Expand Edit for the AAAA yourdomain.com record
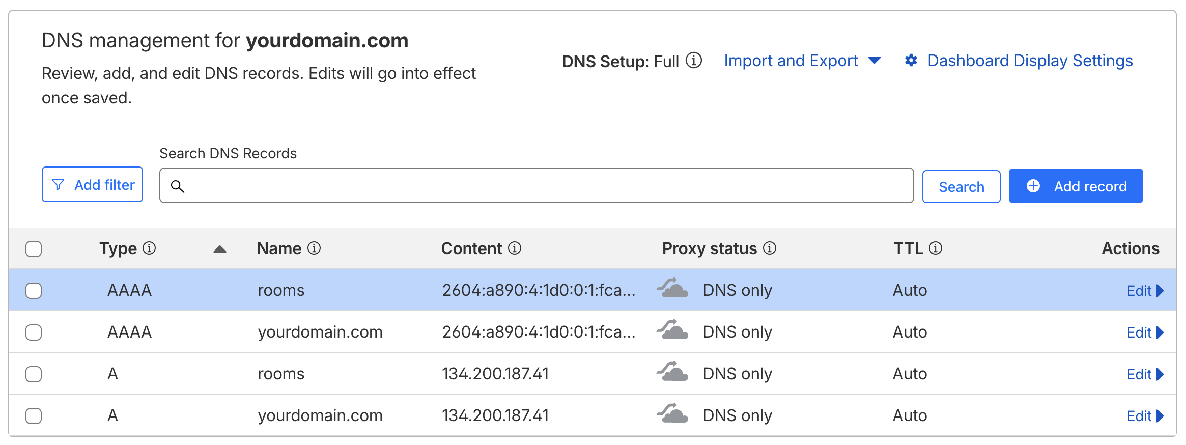The width and height of the screenshot is (1186, 445). pyautogui.click(x=1145, y=332)
